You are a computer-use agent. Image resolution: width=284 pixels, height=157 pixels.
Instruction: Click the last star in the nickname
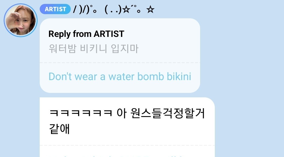[x=150, y=10]
